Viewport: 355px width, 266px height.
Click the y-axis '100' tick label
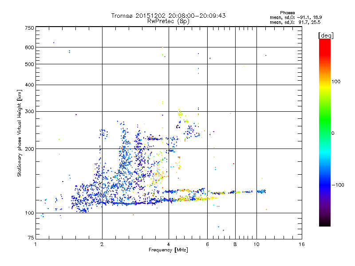pos(30,213)
